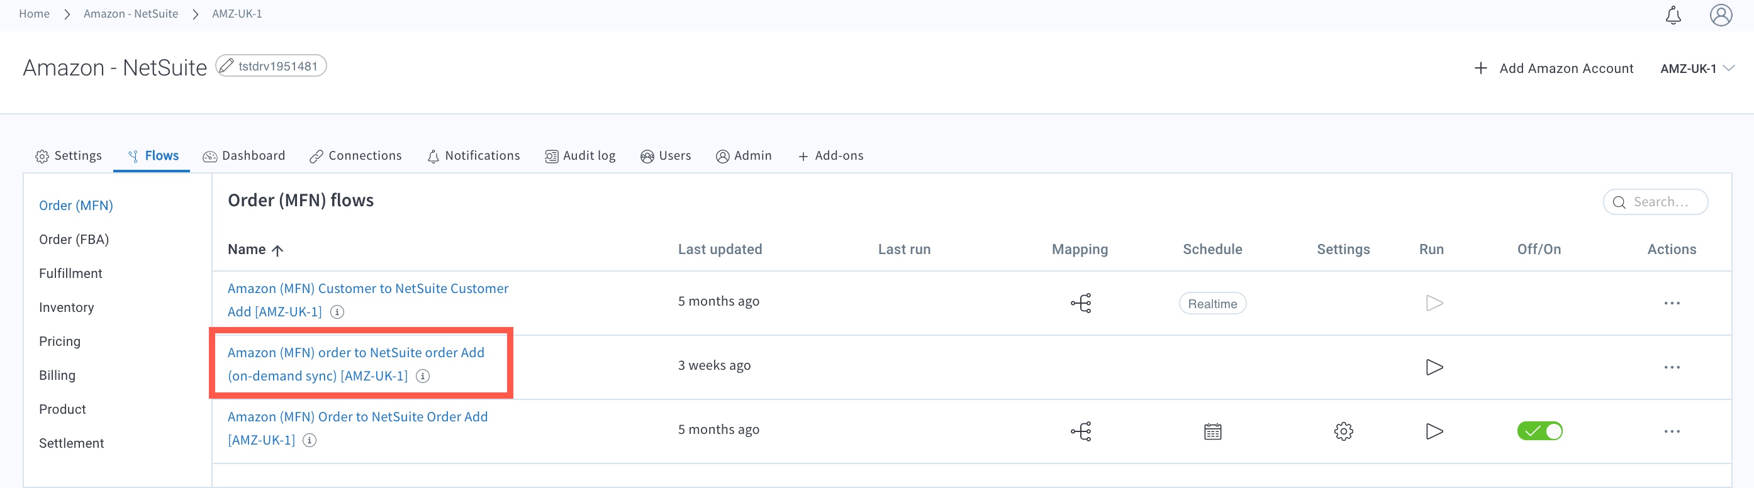Edit the tstdrv1951481 tag pencil icon

point(226,66)
